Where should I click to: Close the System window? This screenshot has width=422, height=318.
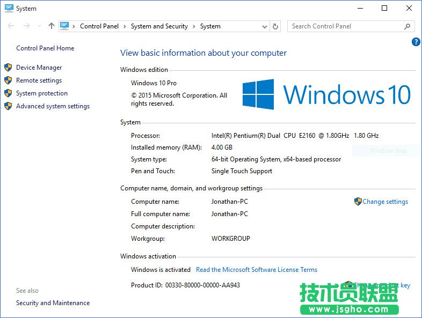pyautogui.click(x=409, y=9)
